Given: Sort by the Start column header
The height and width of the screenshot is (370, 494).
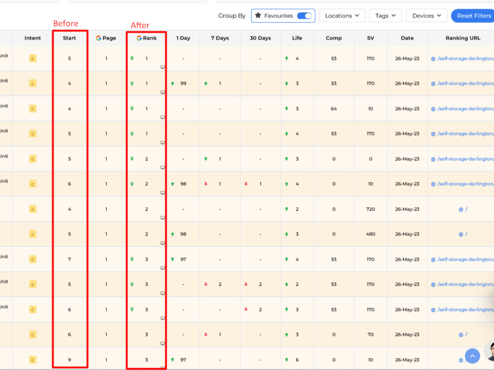Looking at the screenshot, I should (69, 38).
